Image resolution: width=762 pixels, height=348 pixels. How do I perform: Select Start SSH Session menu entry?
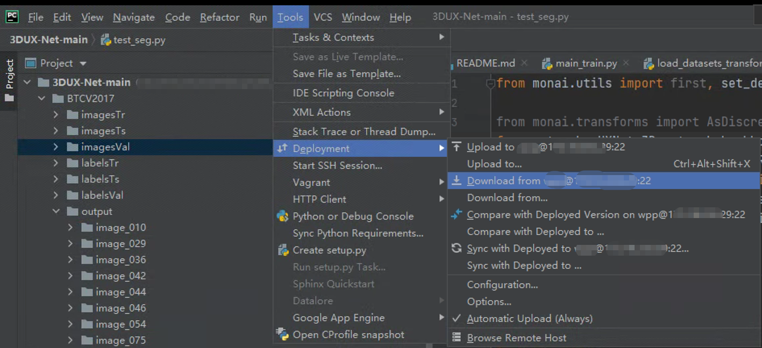point(337,165)
